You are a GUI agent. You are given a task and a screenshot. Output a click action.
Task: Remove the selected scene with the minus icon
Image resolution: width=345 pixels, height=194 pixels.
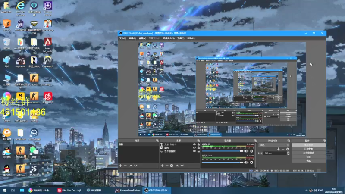click(x=125, y=166)
